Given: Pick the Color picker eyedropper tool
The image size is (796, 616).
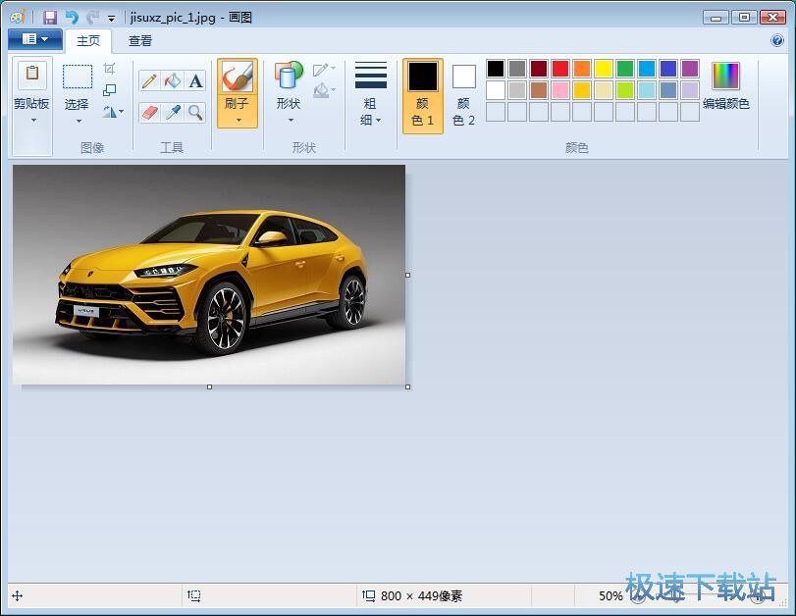Looking at the screenshot, I should click(173, 112).
